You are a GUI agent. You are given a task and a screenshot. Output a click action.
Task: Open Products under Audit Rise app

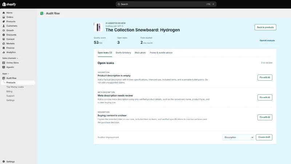[x=18, y=83]
